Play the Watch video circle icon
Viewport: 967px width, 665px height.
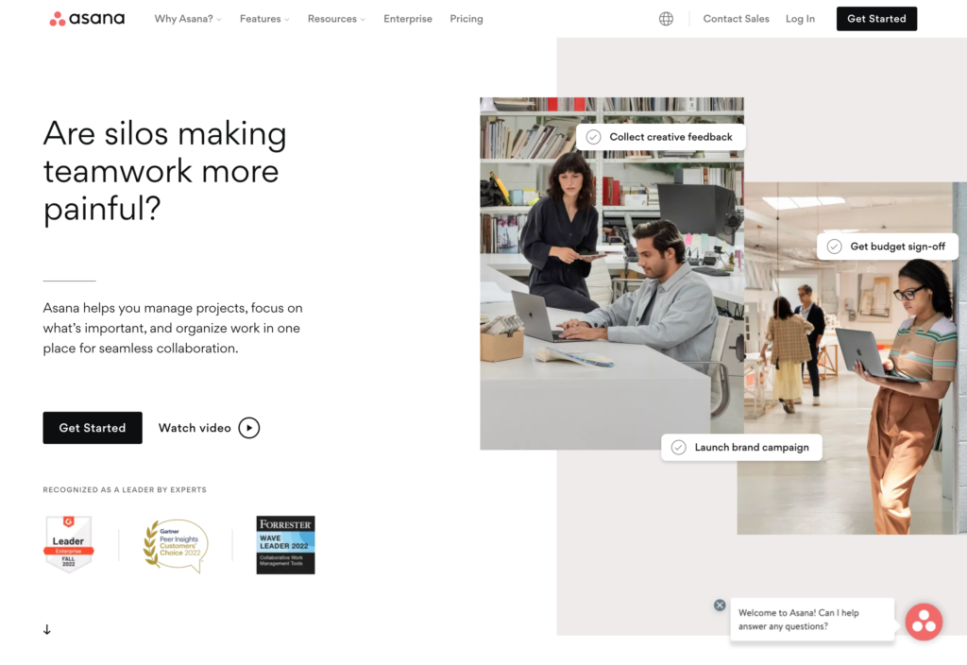click(x=249, y=428)
